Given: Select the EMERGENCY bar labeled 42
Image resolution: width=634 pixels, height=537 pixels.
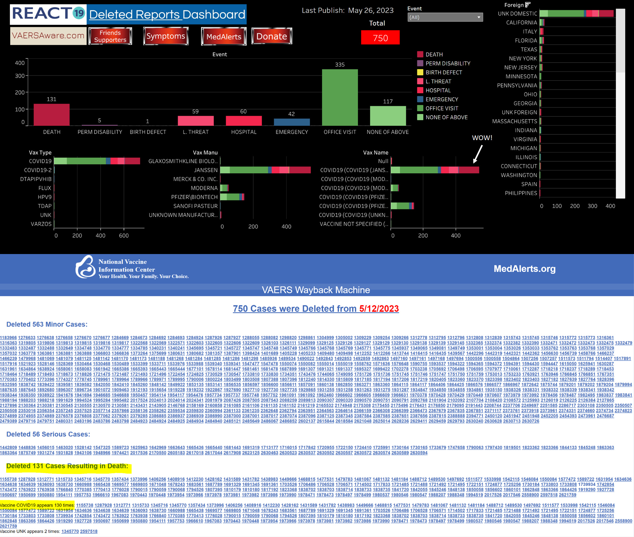Looking at the screenshot, I should pos(292,122).
